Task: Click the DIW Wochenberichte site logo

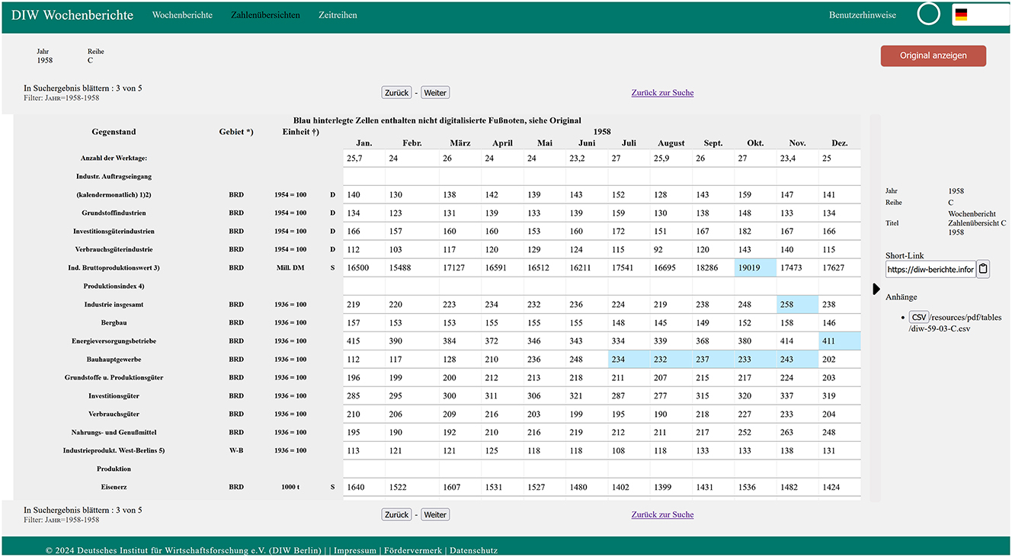Action: coord(72,14)
